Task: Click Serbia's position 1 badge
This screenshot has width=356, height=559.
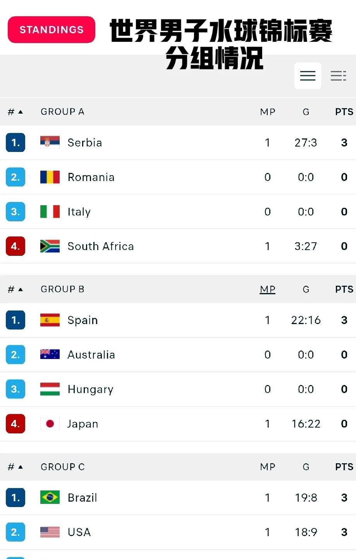Action: (x=15, y=142)
